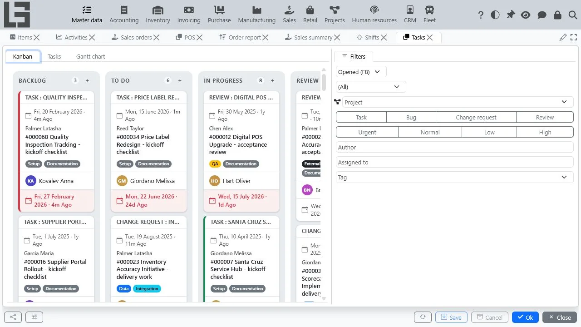Open the chat messages icon
The width and height of the screenshot is (581, 327).
(542, 15)
